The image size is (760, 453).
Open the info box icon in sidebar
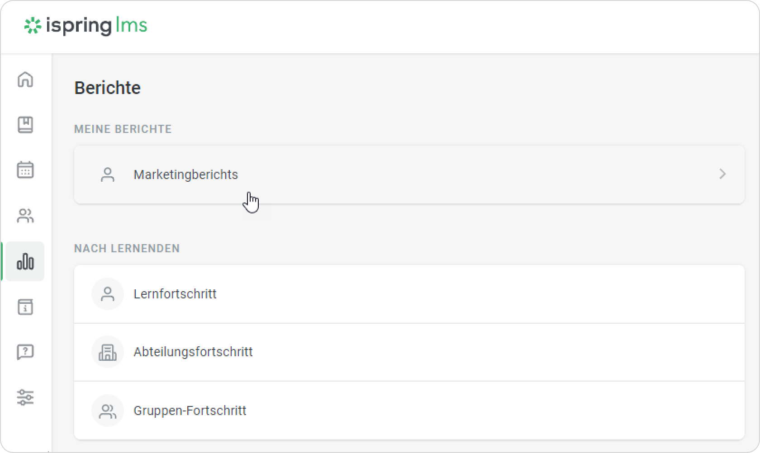(25, 307)
